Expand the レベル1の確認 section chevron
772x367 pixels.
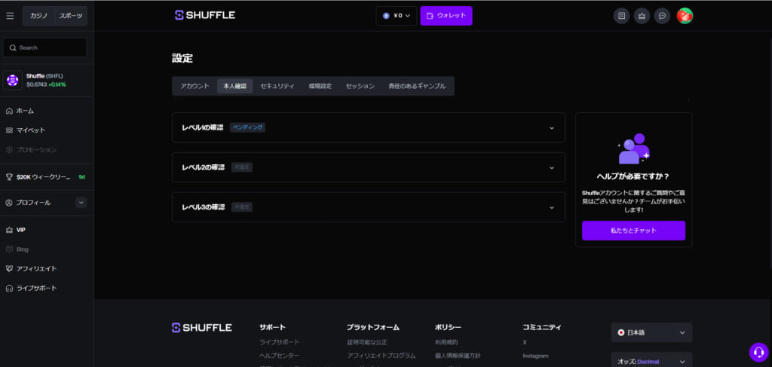pyautogui.click(x=551, y=128)
